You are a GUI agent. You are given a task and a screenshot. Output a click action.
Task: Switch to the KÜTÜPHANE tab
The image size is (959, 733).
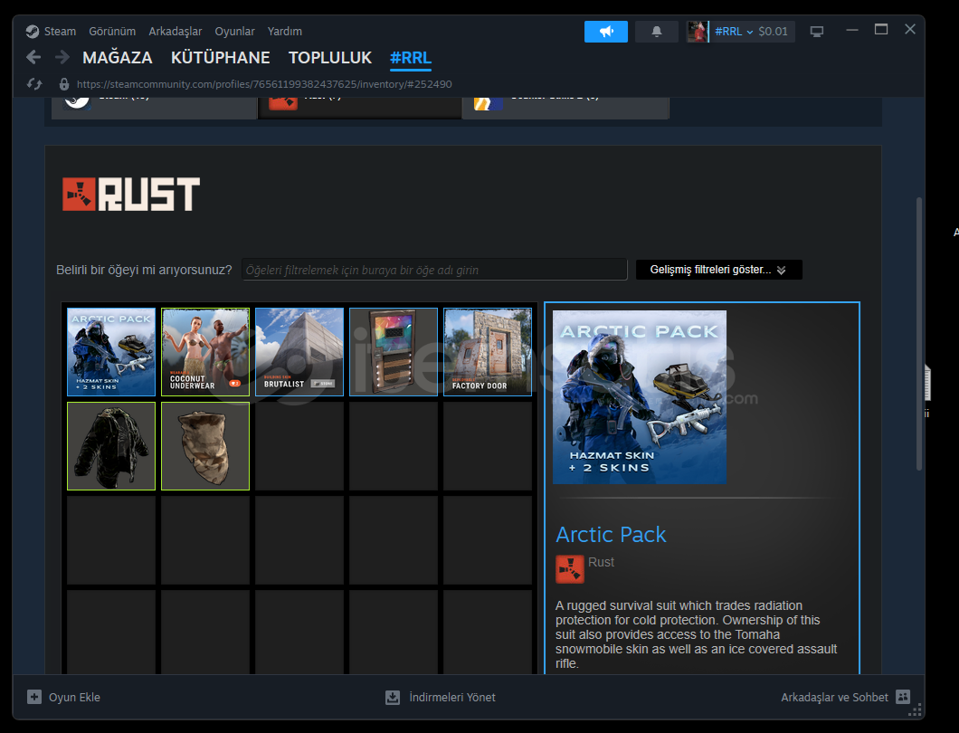(x=220, y=58)
